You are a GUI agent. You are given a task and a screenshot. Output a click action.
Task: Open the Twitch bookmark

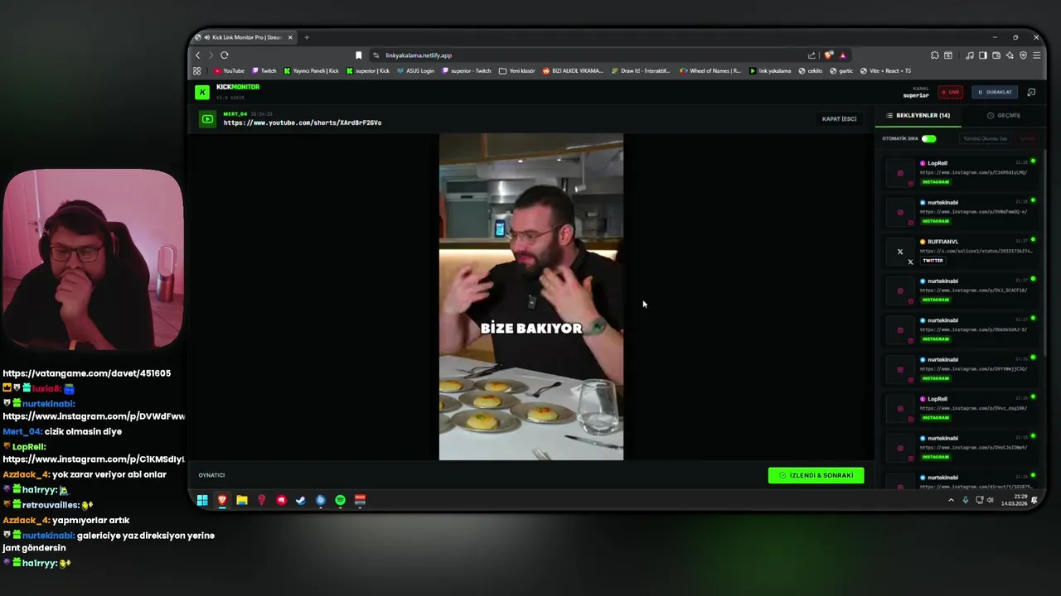(264, 71)
